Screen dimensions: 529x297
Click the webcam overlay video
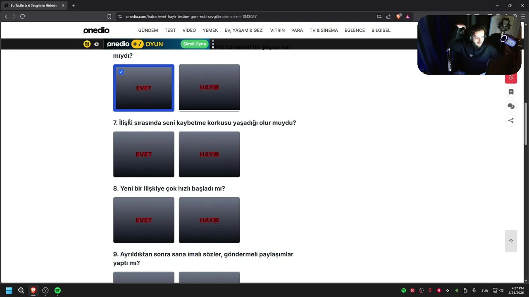(469, 45)
